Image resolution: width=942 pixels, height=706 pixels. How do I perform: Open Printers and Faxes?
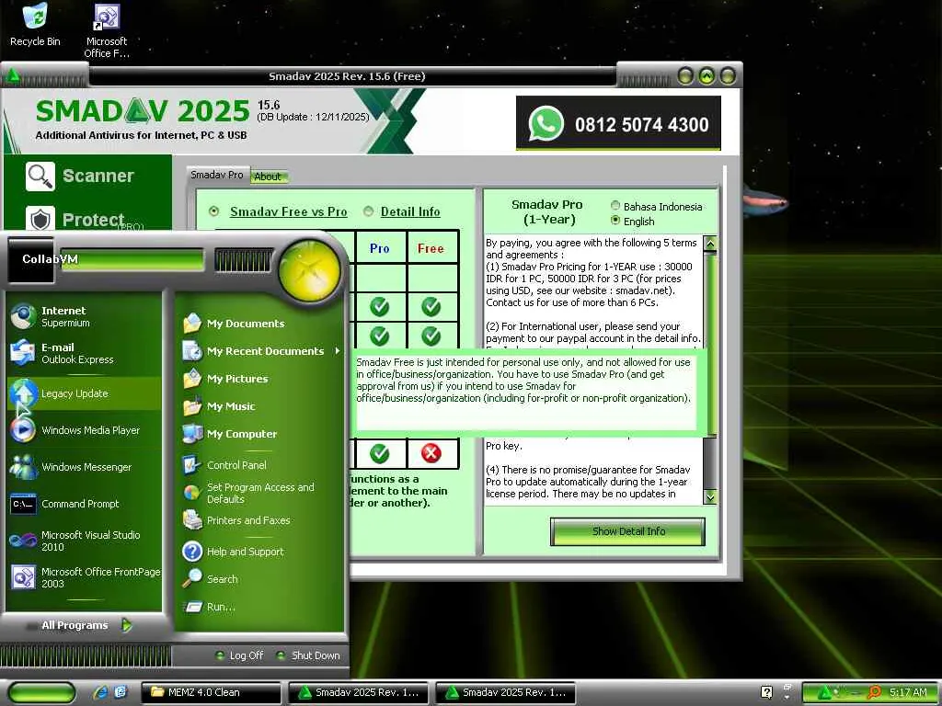(259, 520)
